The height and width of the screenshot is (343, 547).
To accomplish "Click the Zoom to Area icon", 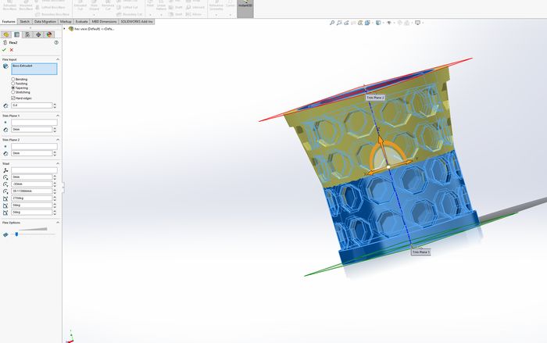I will 339,23.
